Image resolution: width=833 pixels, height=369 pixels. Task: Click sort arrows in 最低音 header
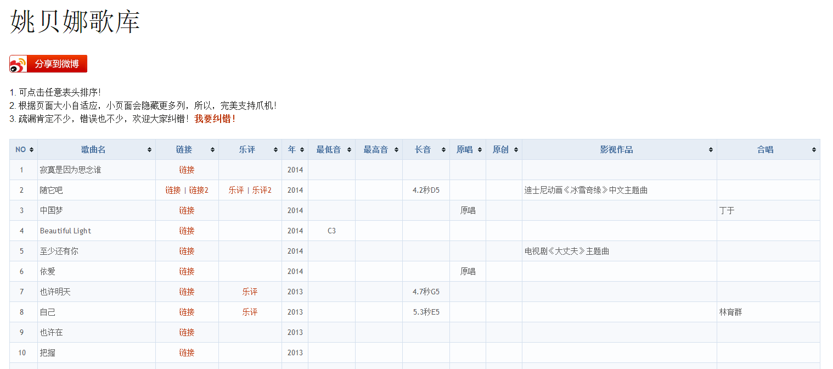pos(349,150)
